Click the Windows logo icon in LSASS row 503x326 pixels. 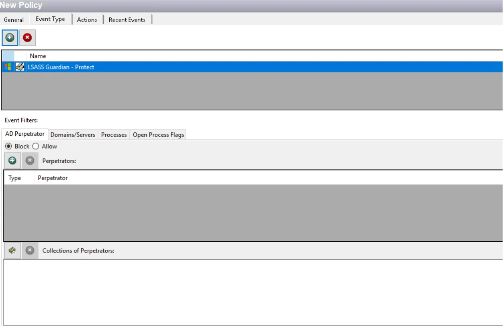8,67
